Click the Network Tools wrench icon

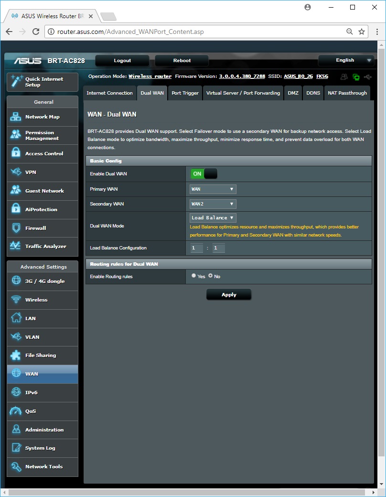coord(16,466)
